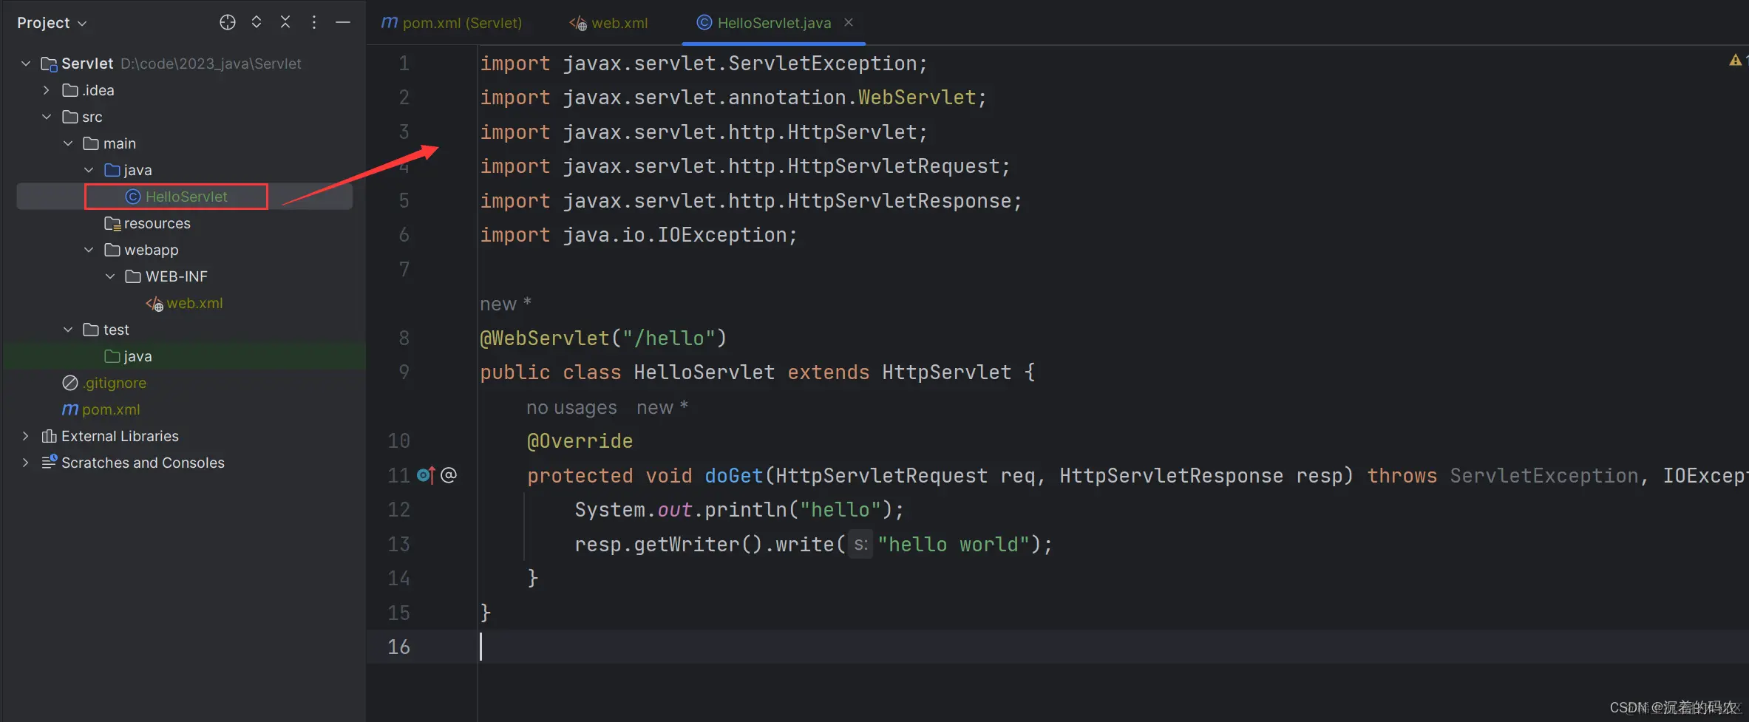The image size is (1749, 722).
Task: Click the "/hello" string in @WebServlet
Action: (669, 338)
